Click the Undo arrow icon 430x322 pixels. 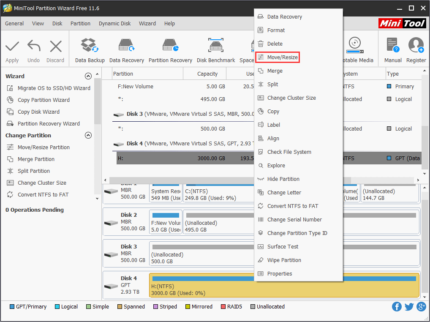[x=34, y=46]
